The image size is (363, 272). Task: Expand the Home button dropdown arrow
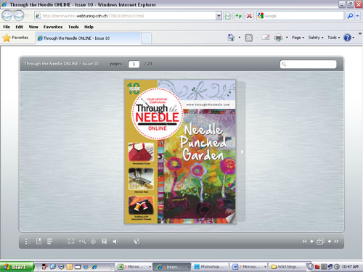[240, 38]
